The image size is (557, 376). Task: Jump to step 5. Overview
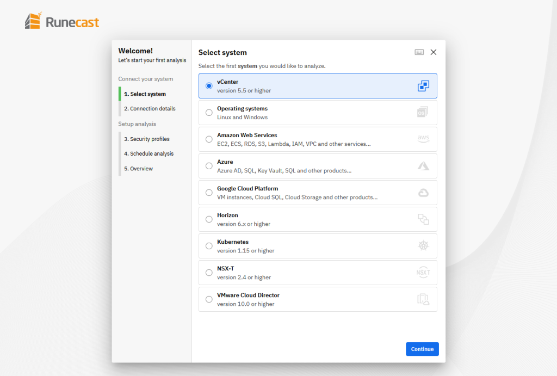139,169
